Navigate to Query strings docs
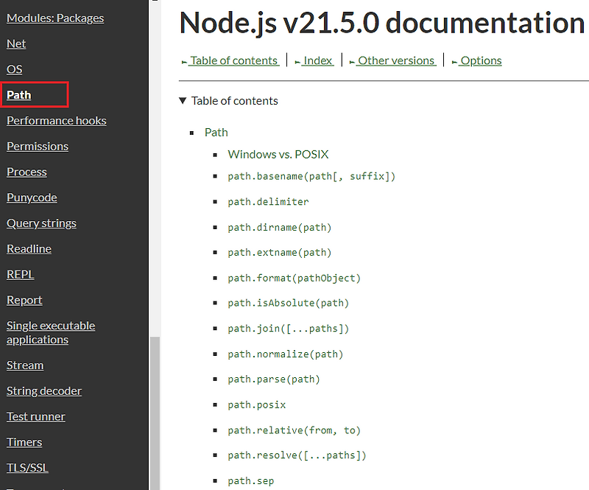The image size is (589, 490). [41, 223]
